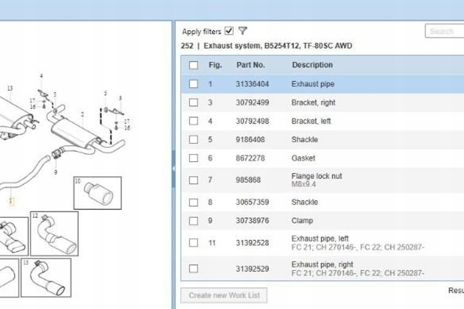
Task: Click Create new Work List button
Action: coord(224,295)
